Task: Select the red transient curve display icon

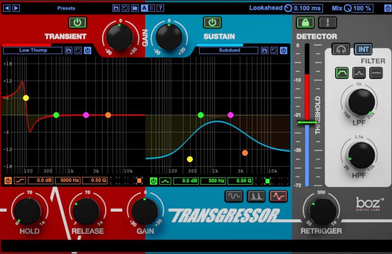Action: point(278,197)
